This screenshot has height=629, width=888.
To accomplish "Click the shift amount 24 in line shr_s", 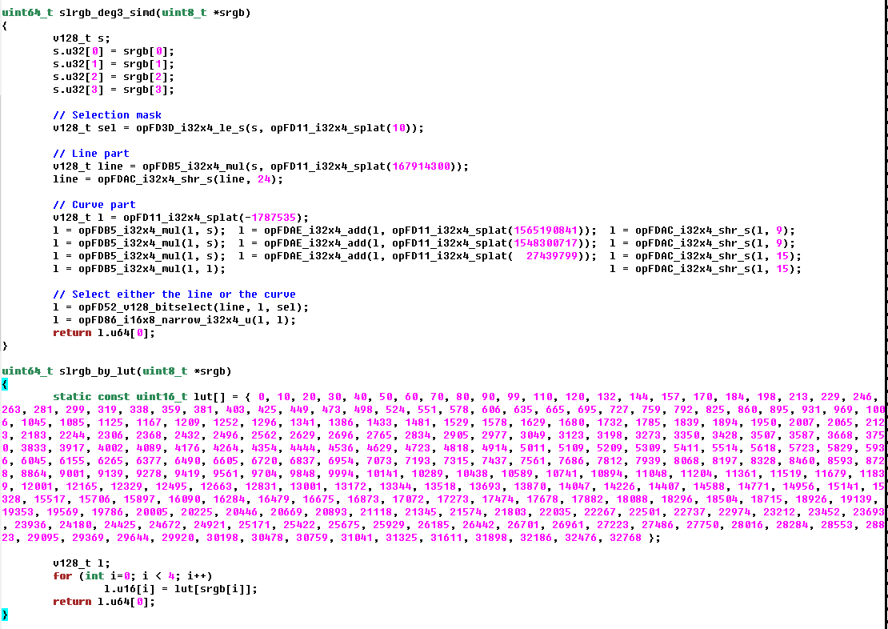I will [264, 179].
